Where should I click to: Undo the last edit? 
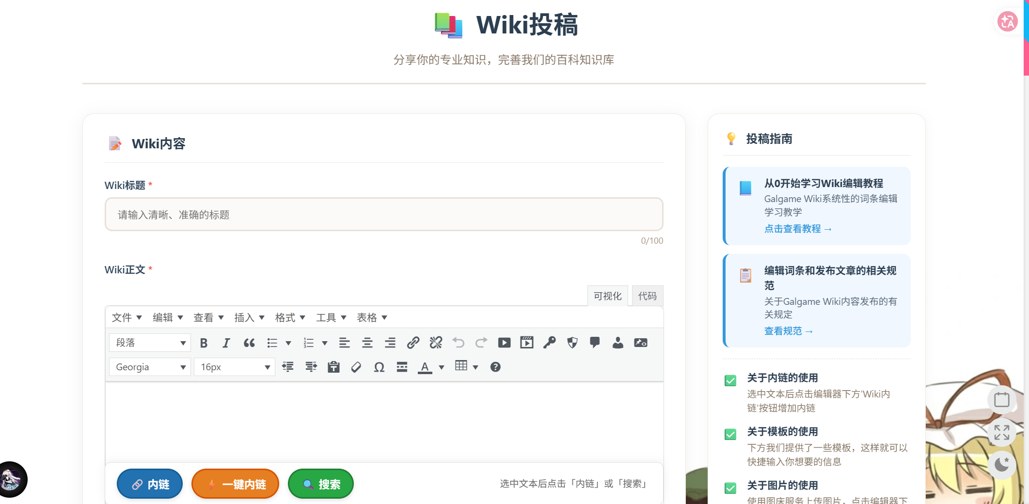click(459, 343)
